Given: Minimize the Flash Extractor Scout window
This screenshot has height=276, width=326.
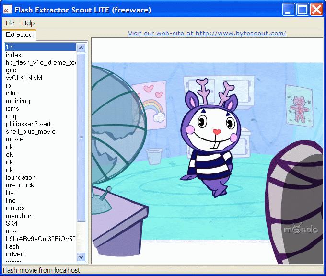Looking at the screenshot, I should click(x=289, y=10).
